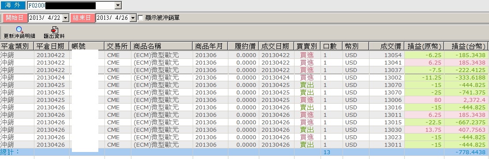Open the account number dropdown arrow
The height and width of the screenshot is (159, 489).
coord(118,5)
